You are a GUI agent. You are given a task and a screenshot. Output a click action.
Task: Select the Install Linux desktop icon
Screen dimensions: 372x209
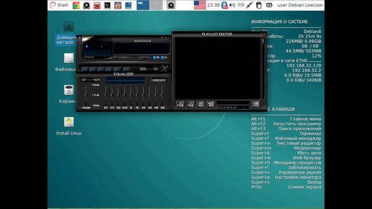click(x=69, y=126)
